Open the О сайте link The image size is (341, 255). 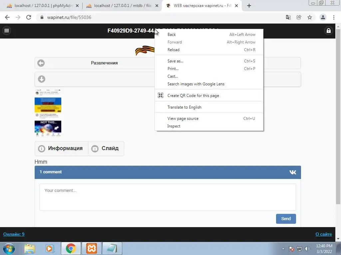pyautogui.click(x=324, y=234)
